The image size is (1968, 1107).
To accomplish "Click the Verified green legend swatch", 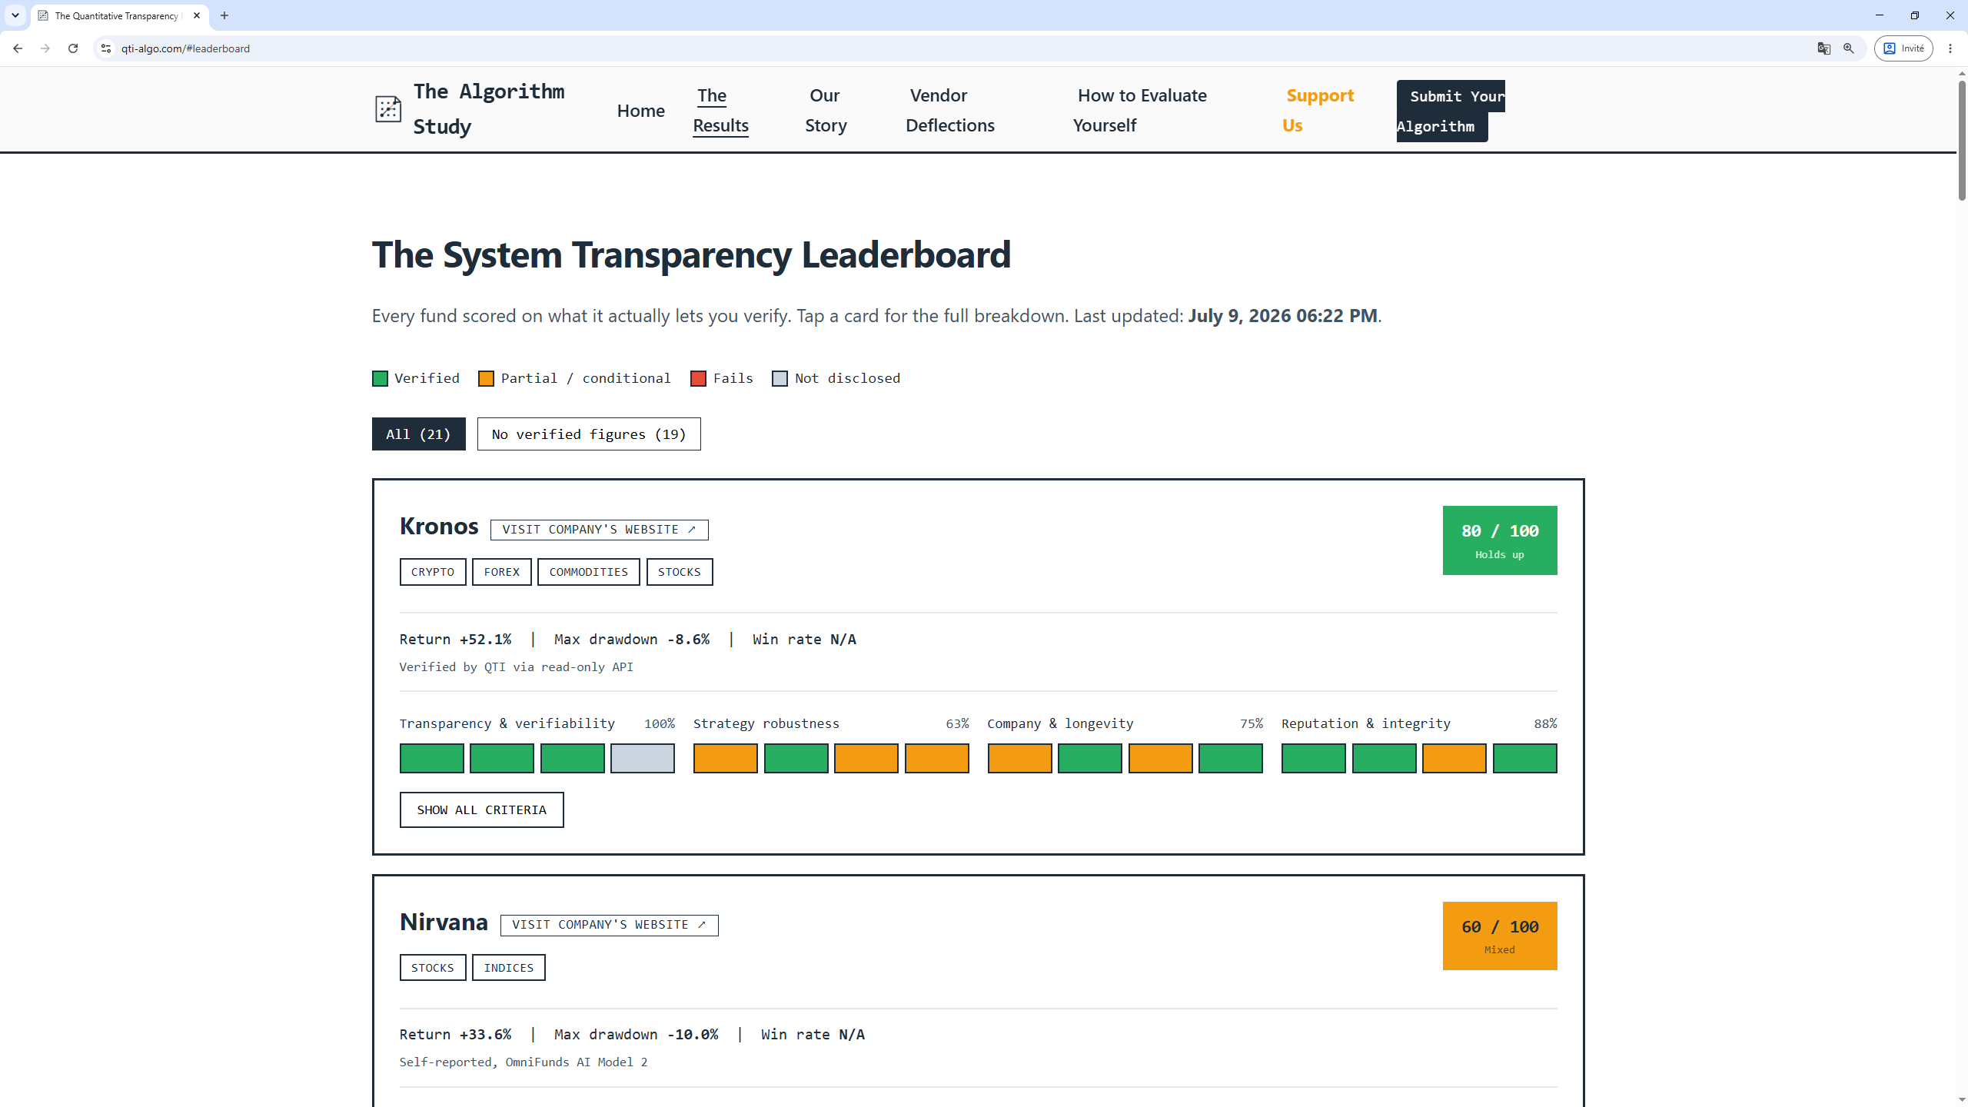I will click(380, 378).
